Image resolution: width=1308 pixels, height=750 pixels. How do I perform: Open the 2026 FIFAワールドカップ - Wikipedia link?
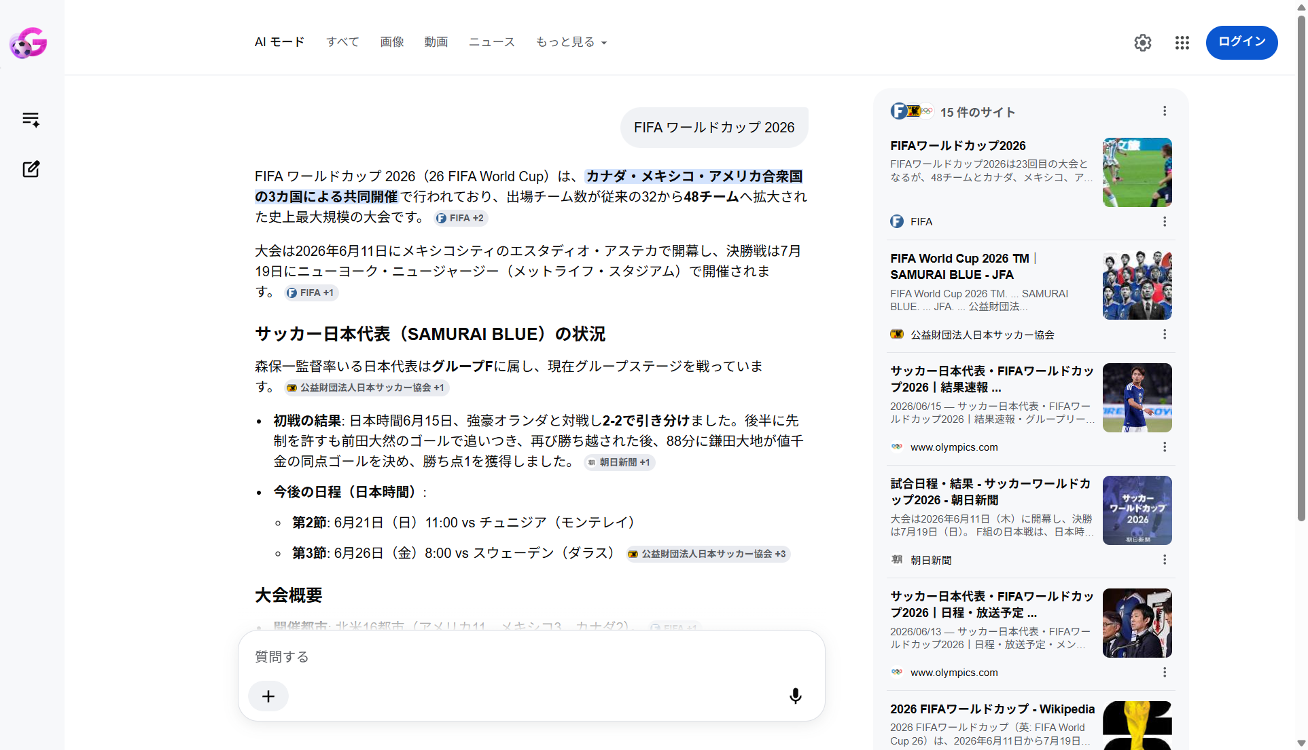[993, 709]
